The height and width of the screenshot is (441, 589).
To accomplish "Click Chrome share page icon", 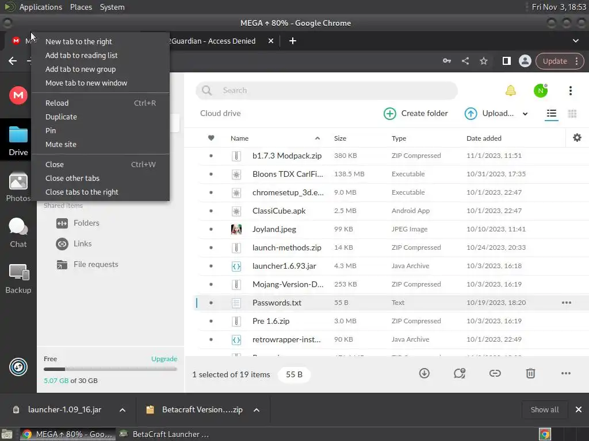I will click(x=465, y=61).
